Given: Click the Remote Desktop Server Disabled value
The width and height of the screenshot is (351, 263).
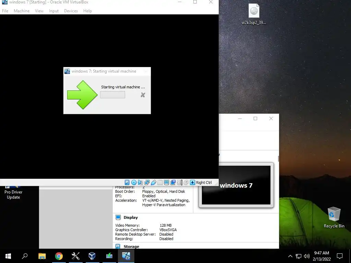Looking at the screenshot, I should [166, 234].
